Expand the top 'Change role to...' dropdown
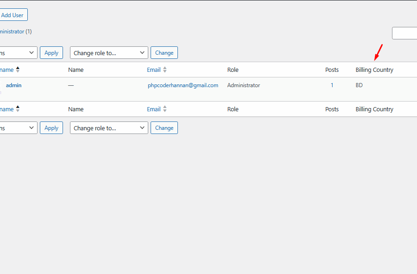The width and height of the screenshot is (417, 274). point(109,53)
